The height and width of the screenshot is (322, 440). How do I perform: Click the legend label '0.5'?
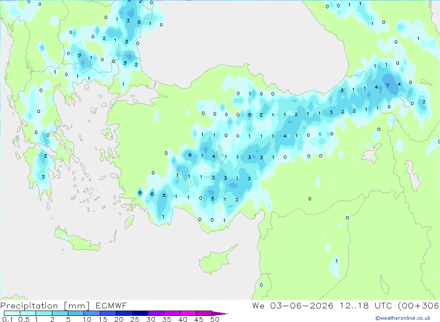click(x=24, y=319)
